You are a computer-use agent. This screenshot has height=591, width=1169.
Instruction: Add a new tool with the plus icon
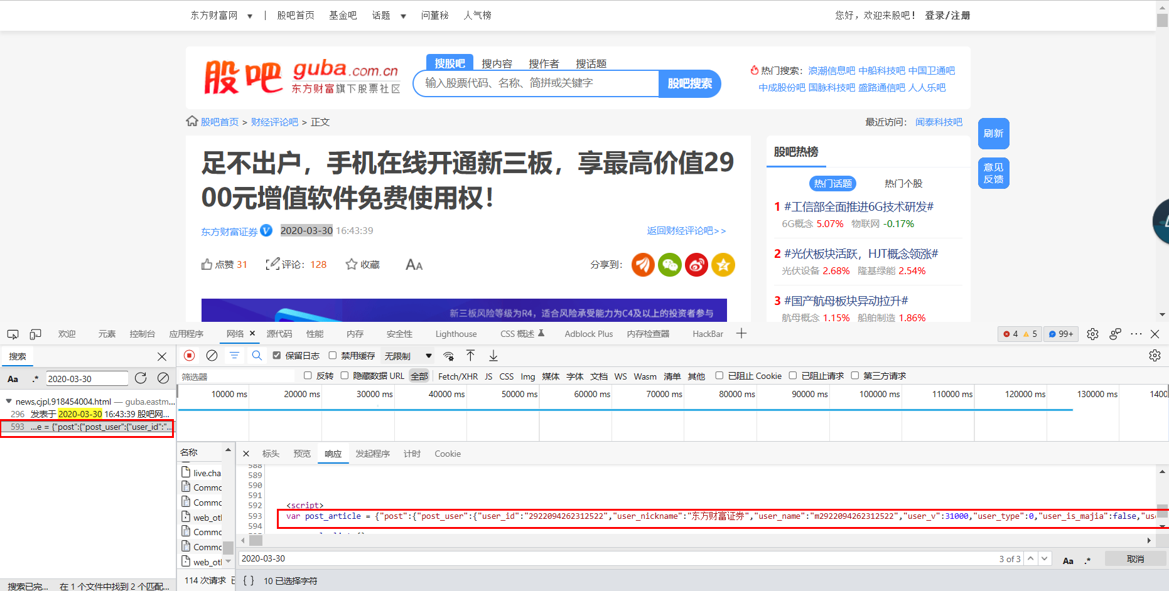741,334
